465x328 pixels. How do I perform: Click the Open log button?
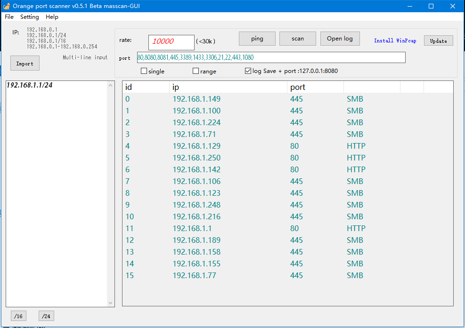point(340,39)
